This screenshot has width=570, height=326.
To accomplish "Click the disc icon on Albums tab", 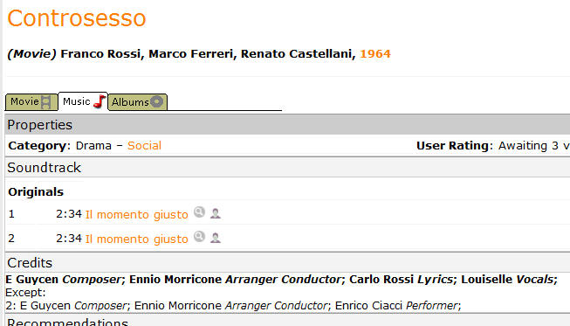I will pyautogui.click(x=156, y=101).
